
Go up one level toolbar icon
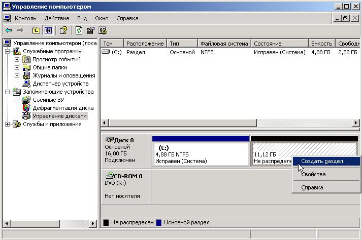[x=36, y=30]
